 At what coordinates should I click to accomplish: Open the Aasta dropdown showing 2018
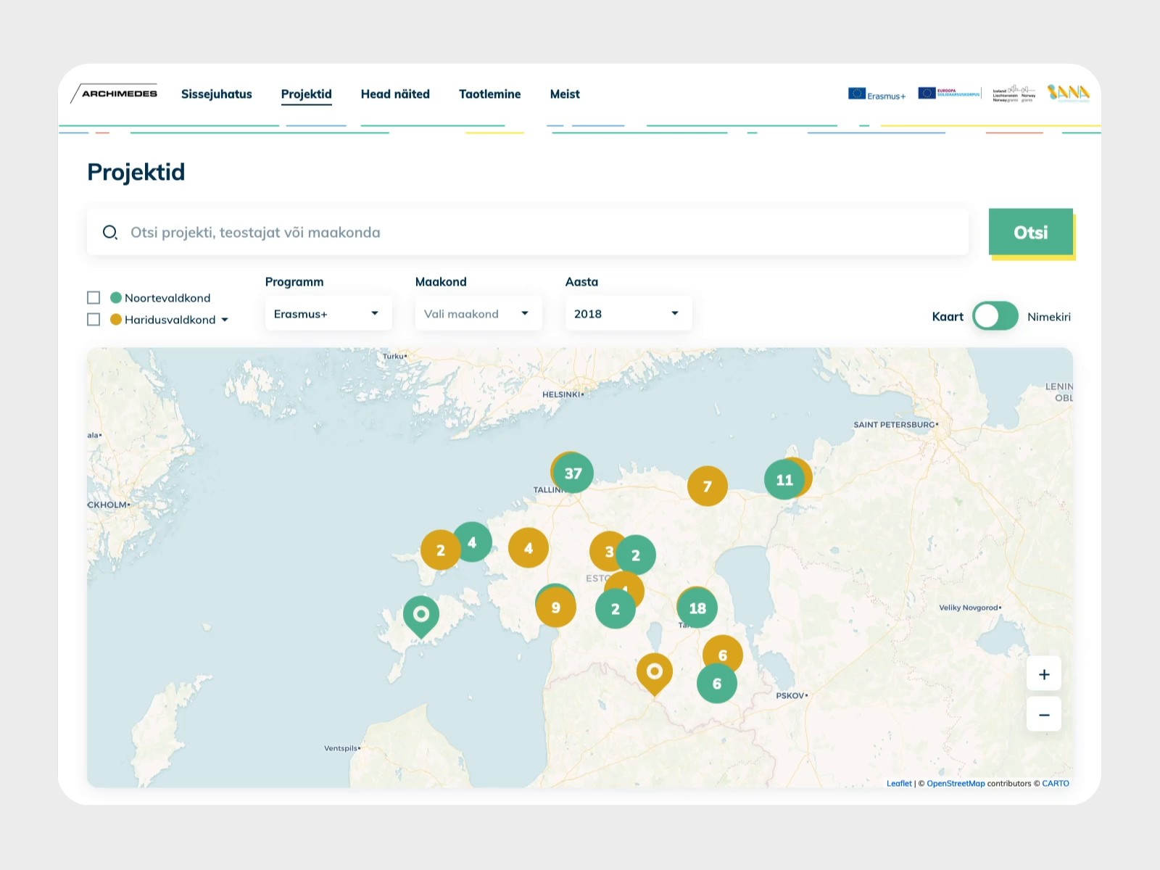(x=628, y=314)
